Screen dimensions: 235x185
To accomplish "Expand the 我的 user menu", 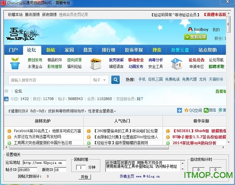I will (x=217, y=30).
